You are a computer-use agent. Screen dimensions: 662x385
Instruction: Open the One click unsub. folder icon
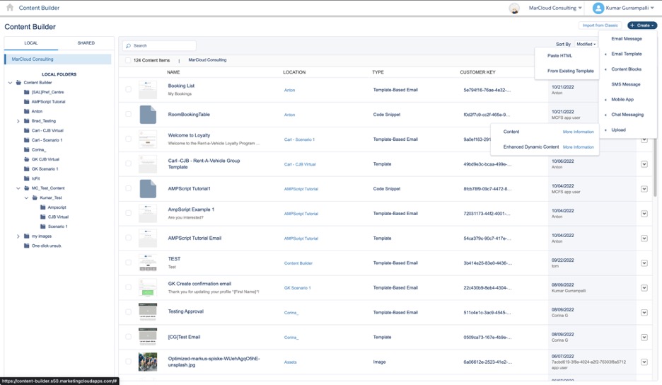click(27, 246)
